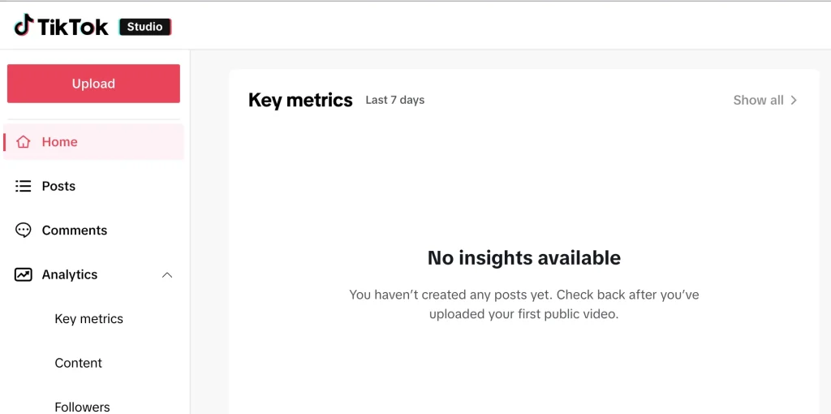Open the Posts menu item
The height and width of the screenshot is (414, 831).
point(93,186)
